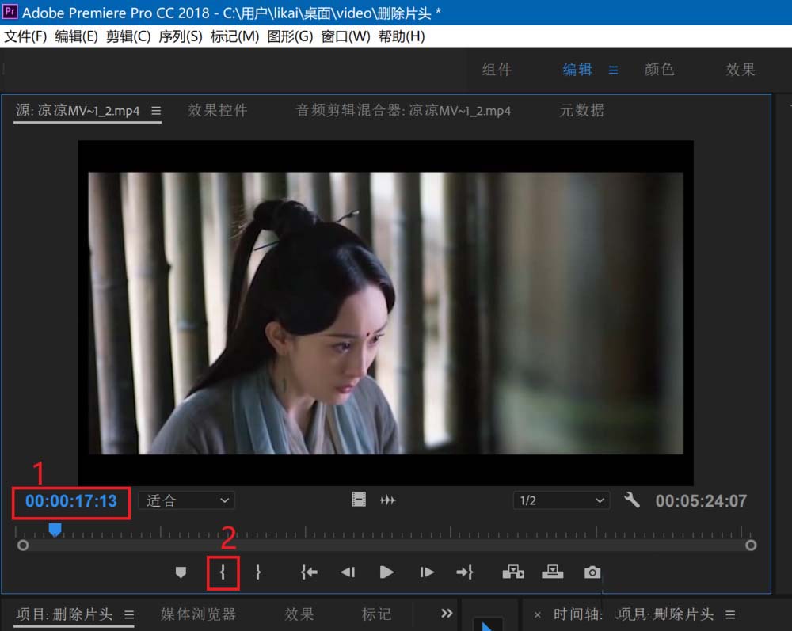Open the 效果控件 tab
Viewport: 792px width, 631px height.
217,110
